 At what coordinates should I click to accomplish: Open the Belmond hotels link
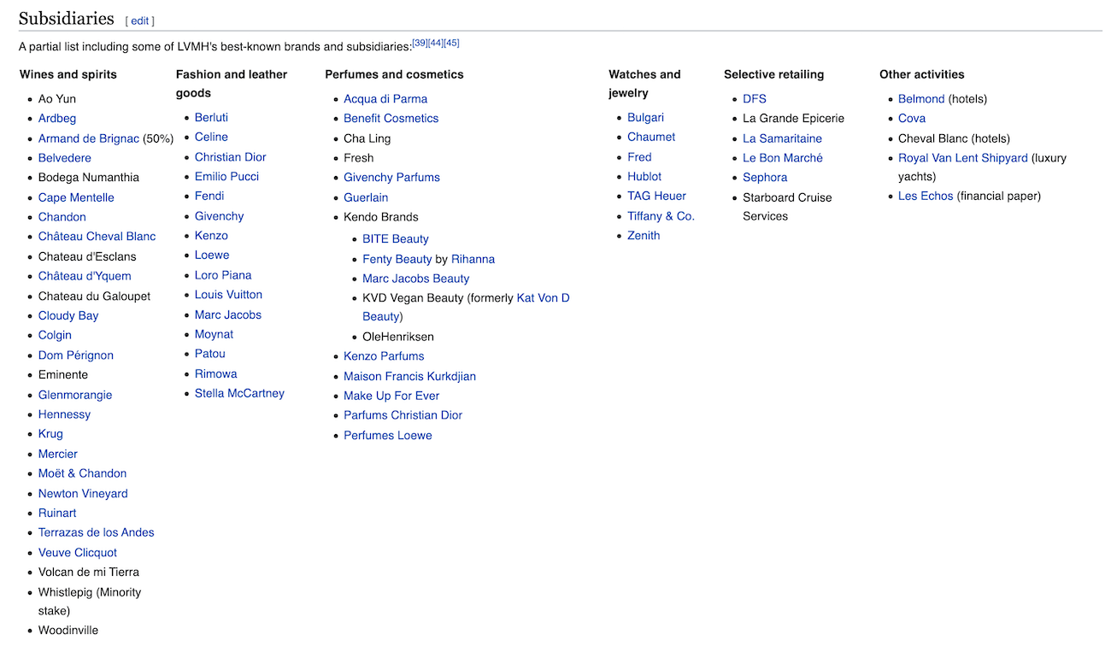(x=921, y=99)
